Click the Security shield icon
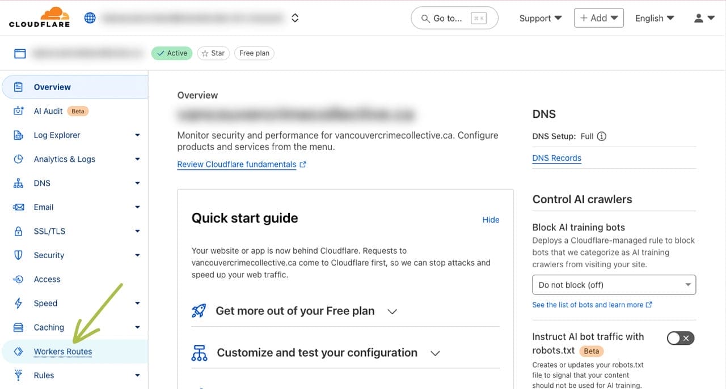This screenshot has height=389, width=726. click(19, 255)
